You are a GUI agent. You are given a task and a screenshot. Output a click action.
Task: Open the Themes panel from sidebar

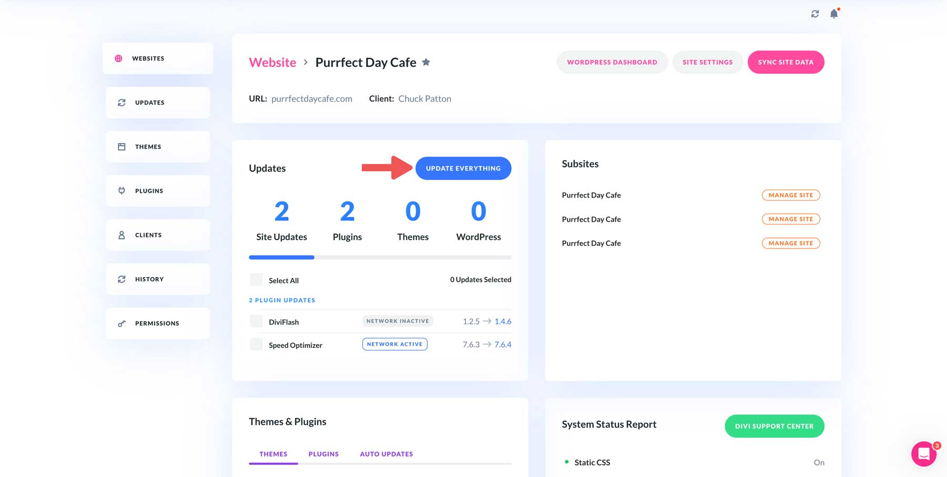click(x=122, y=147)
